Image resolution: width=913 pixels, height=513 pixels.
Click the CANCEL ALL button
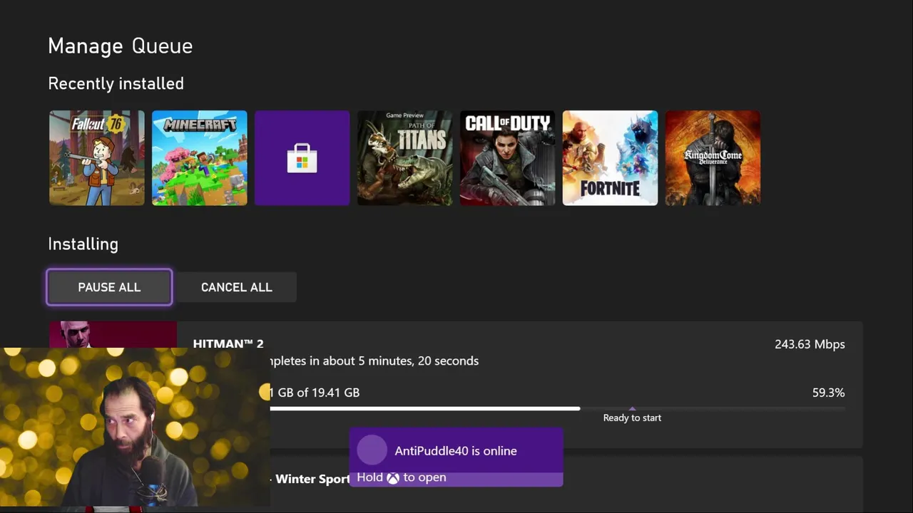click(237, 287)
